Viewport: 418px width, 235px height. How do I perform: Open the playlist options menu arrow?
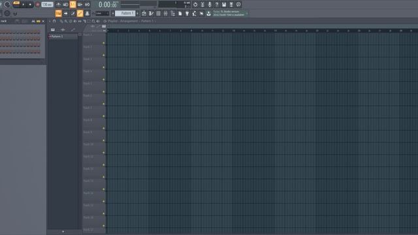coord(50,21)
